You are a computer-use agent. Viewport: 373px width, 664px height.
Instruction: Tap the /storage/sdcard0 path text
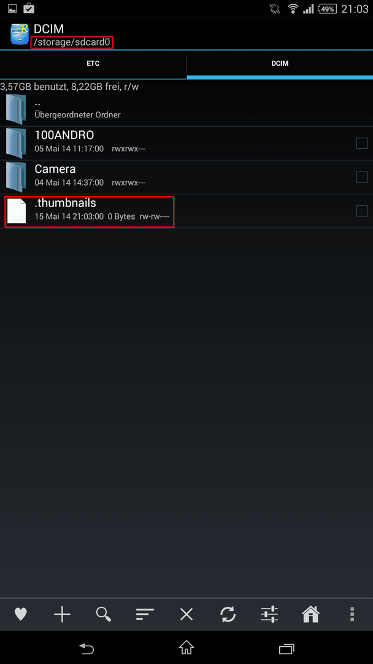(x=73, y=42)
